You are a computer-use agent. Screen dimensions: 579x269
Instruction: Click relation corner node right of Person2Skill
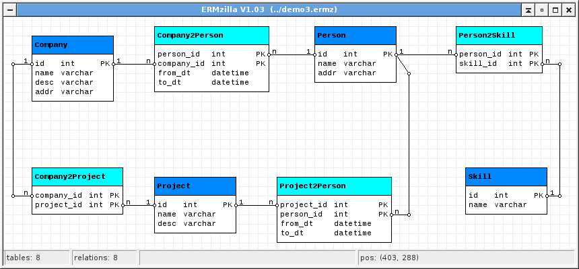[559, 64]
